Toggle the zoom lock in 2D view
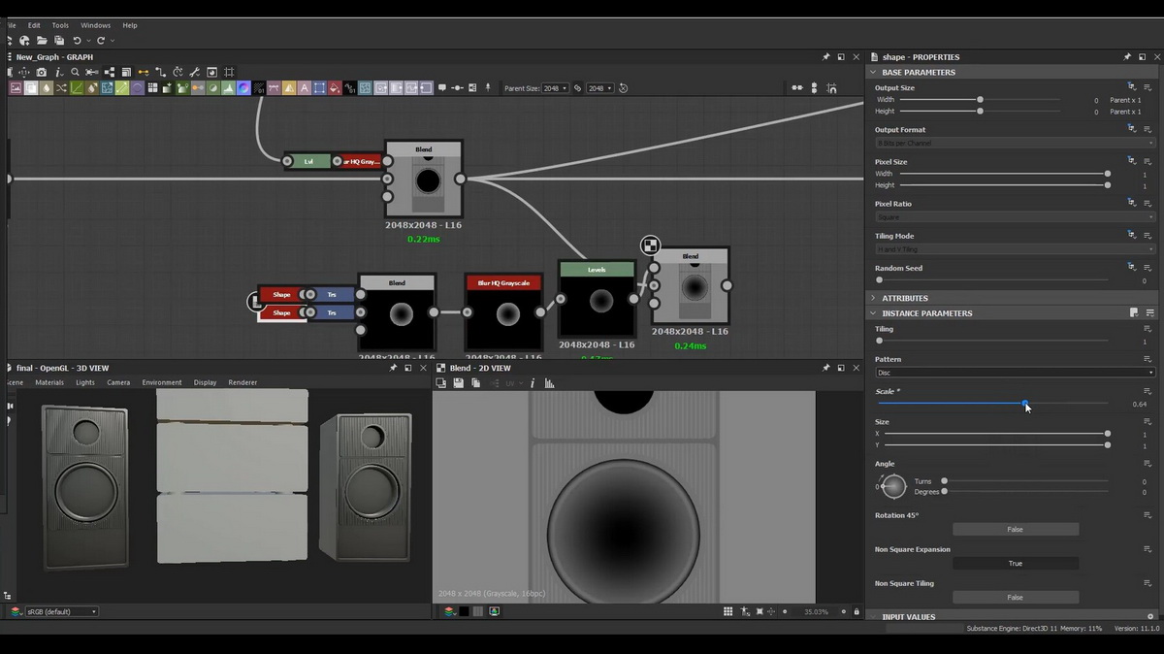The height and width of the screenshot is (654, 1164). [857, 611]
